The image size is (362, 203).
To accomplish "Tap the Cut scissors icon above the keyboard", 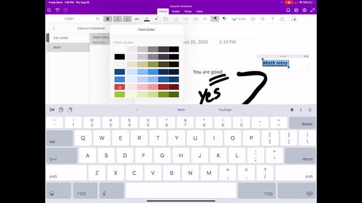I will click(x=52, y=110).
